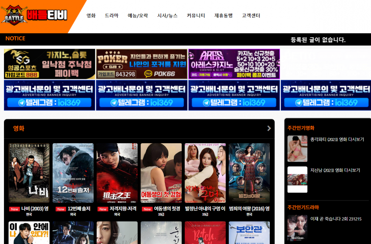Click the 발정난 아내의 구멍 title link
Viewport: 371px width, 244px height.
205,209
